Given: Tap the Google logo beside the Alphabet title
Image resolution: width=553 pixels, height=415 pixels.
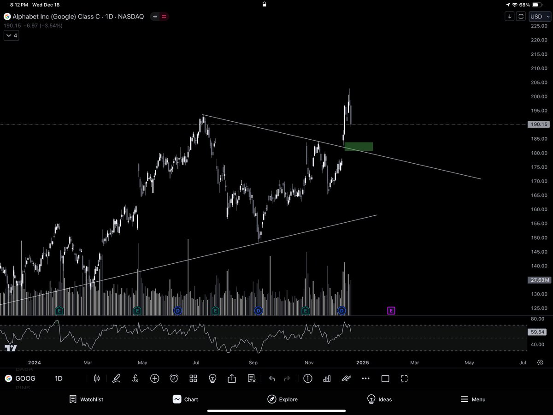Looking at the screenshot, I should pos(7,17).
